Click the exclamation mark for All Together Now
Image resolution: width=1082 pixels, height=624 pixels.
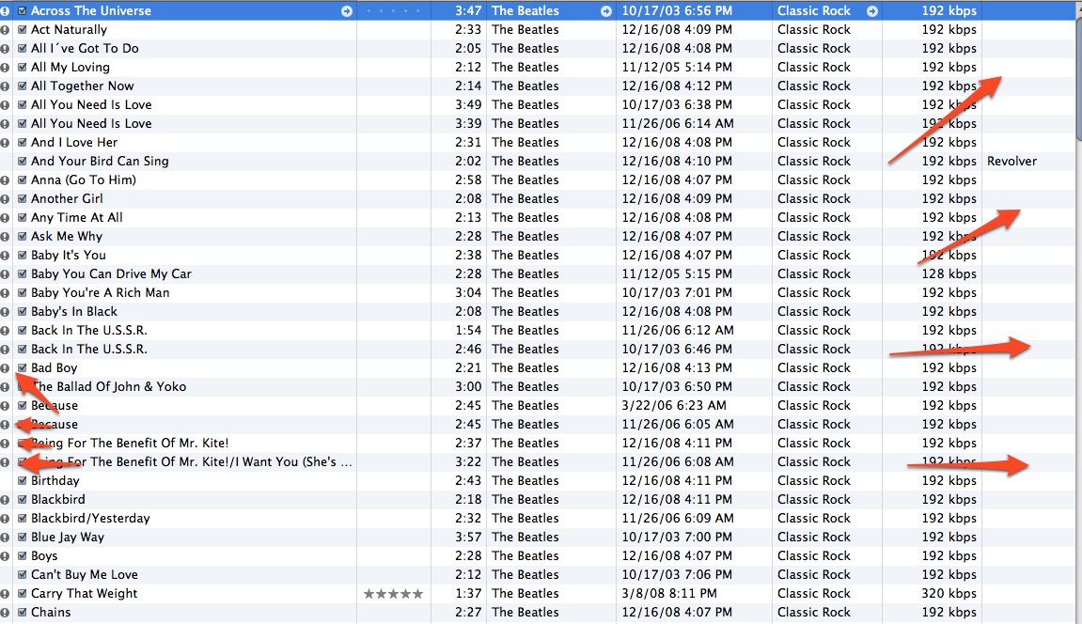(x=5, y=86)
